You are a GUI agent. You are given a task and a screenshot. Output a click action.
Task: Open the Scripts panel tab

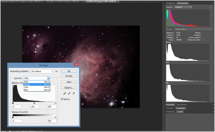pyautogui.click(x=180, y=112)
